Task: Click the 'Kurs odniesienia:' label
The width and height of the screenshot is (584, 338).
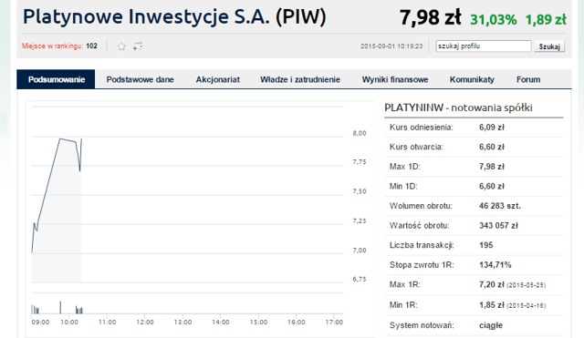Action: point(422,128)
